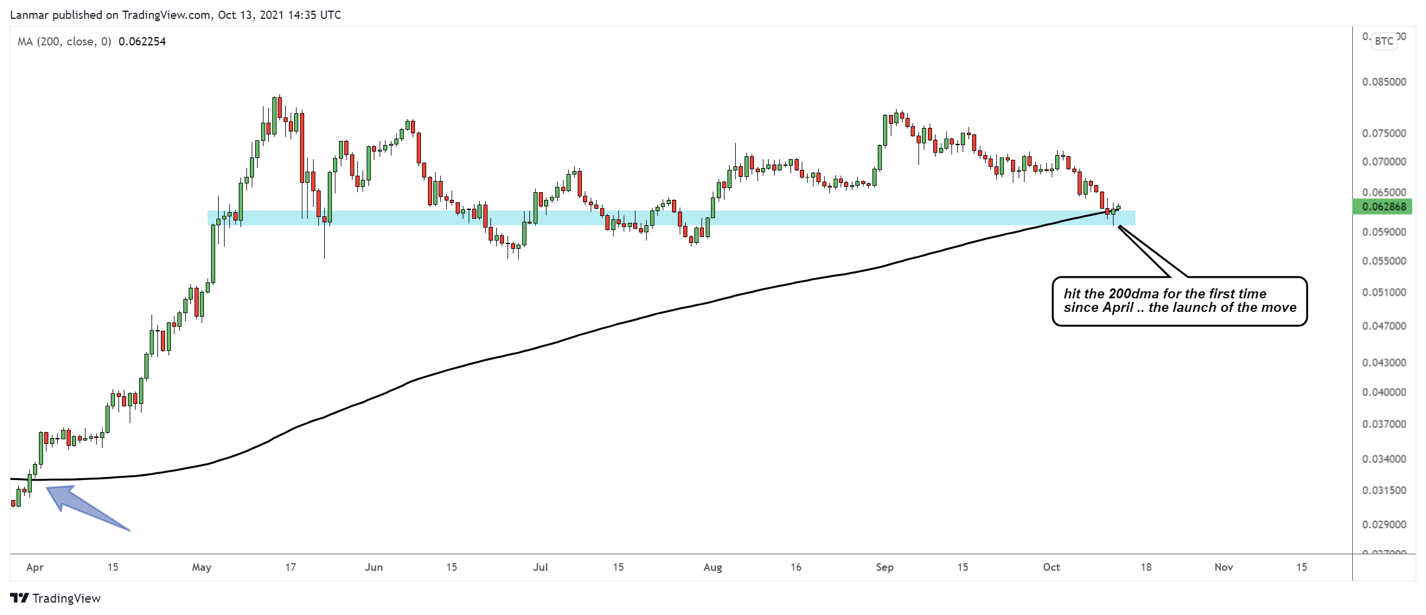
Task: Click the 0.070000 price axis label
Action: click(x=1384, y=162)
